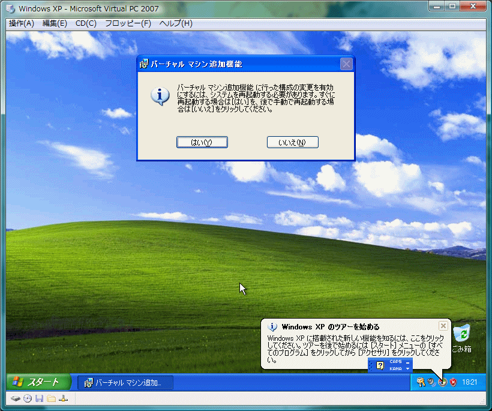Click the hard disk status icon
Screen dimensions: 492x411
tap(16, 399)
